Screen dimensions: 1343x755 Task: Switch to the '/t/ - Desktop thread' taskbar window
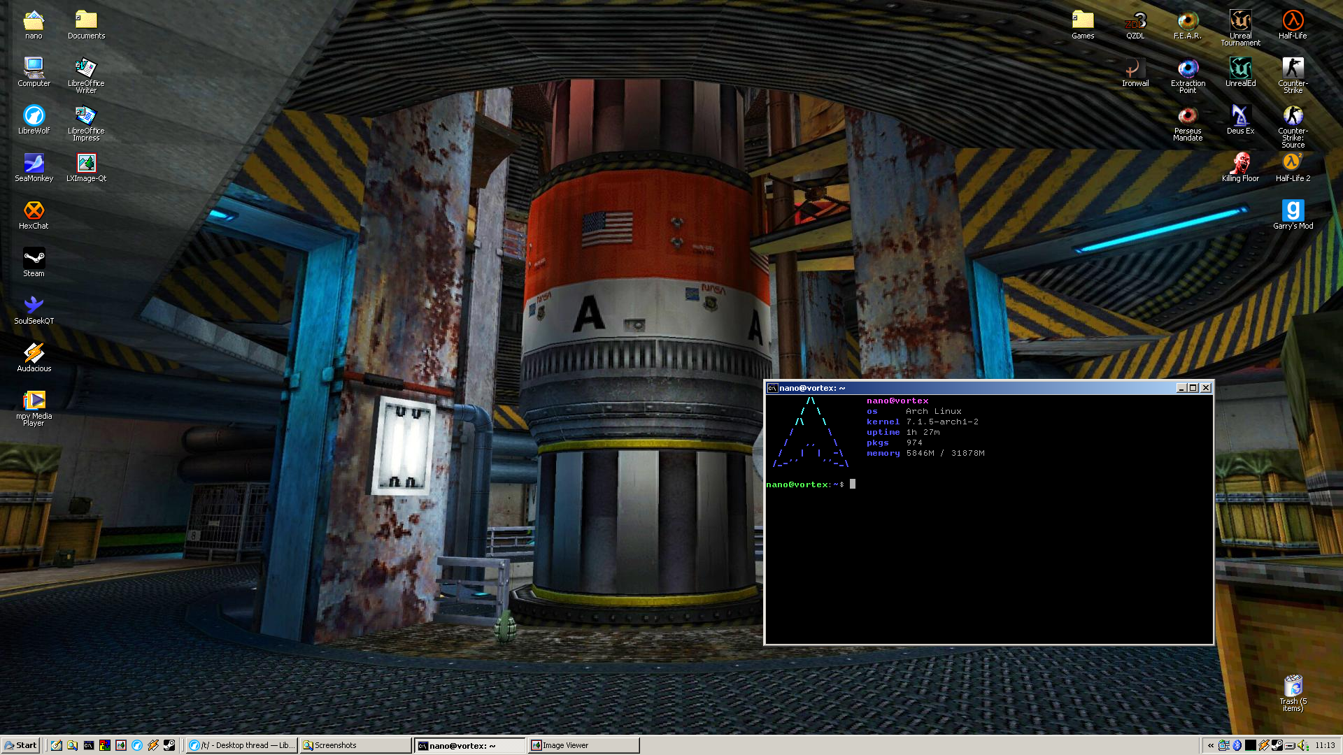242,745
